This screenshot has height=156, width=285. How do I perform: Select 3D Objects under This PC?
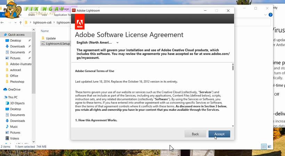(17, 103)
